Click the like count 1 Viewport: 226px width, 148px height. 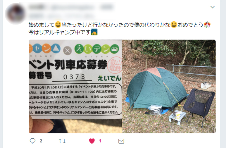coord(100,141)
